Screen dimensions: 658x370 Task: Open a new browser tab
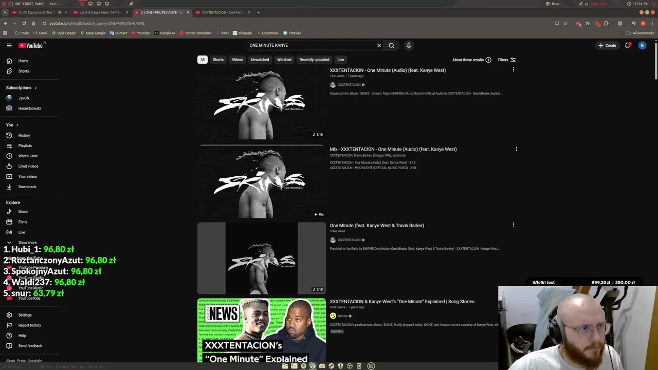coord(259,12)
